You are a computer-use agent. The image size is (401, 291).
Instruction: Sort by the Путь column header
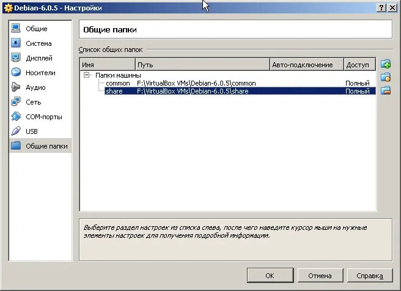(202, 64)
